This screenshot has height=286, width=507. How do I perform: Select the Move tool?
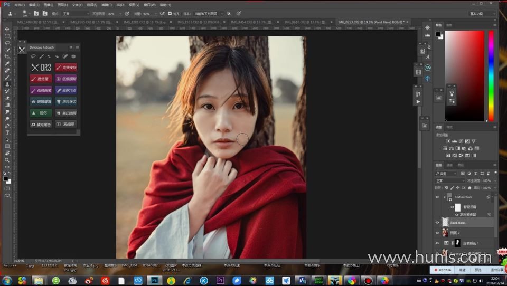[7, 29]
